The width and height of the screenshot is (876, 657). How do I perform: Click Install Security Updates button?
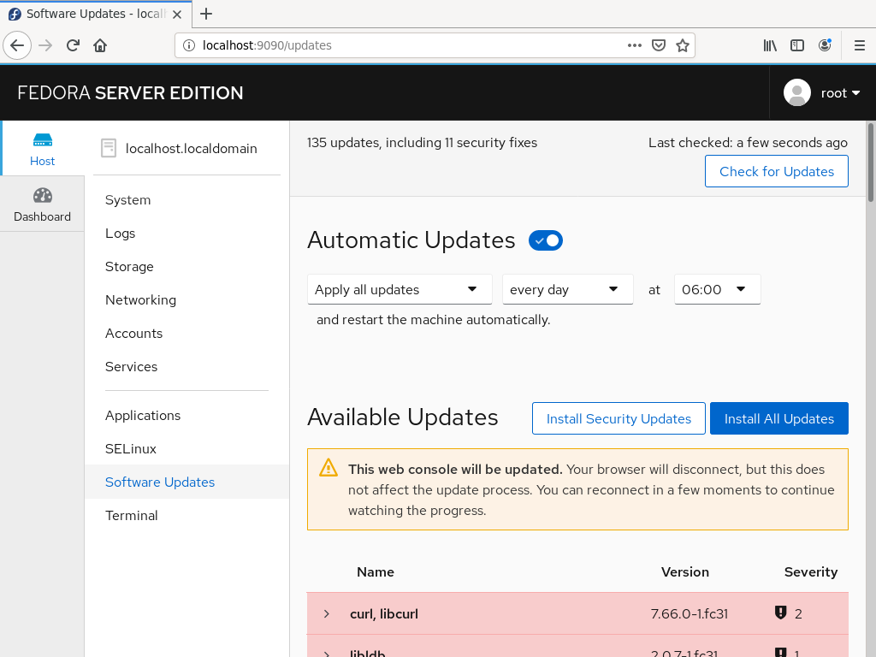[619, 418]
